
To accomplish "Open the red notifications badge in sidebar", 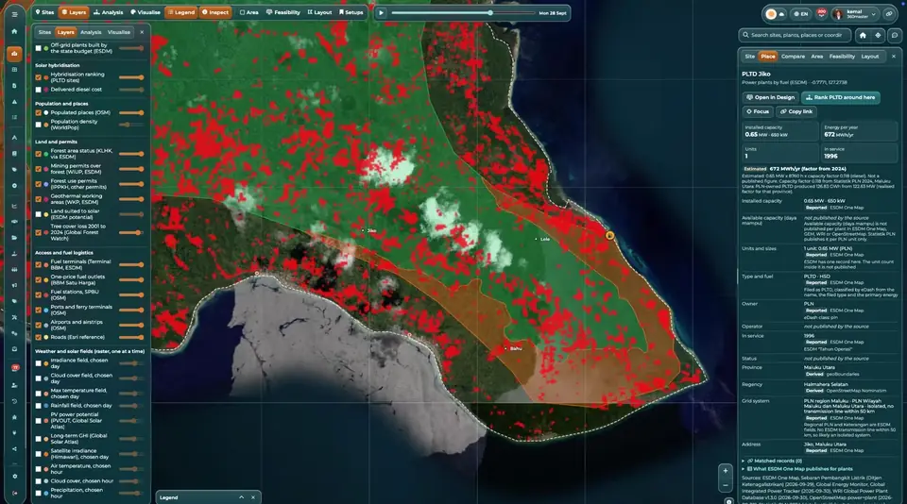I will [x=15, y=367].
